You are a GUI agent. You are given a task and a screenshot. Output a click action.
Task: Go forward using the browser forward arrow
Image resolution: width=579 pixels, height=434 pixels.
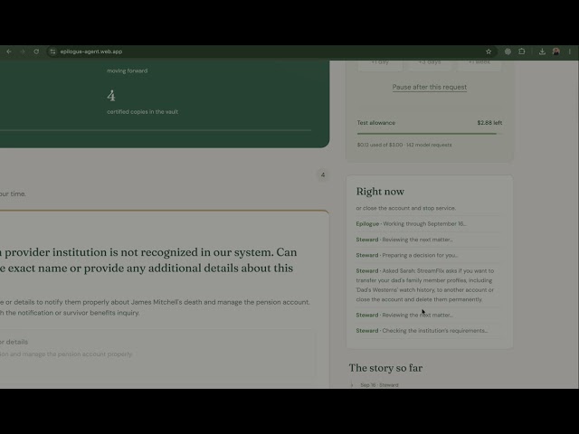(23, 52)
